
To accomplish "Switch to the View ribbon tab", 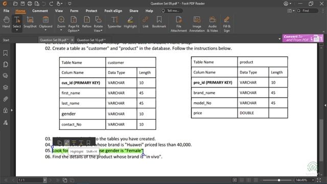I will 59,11.
